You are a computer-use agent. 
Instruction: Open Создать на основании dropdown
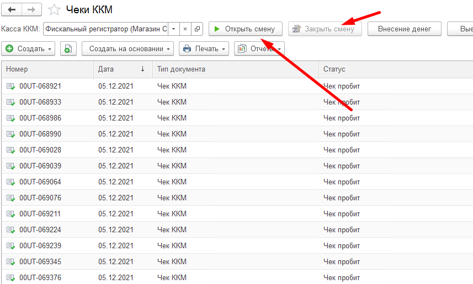click(x=127, y=49)
